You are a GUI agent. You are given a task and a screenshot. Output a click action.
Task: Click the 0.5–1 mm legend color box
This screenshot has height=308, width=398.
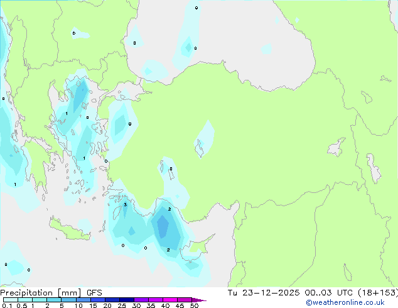click(x=25, y=300)
